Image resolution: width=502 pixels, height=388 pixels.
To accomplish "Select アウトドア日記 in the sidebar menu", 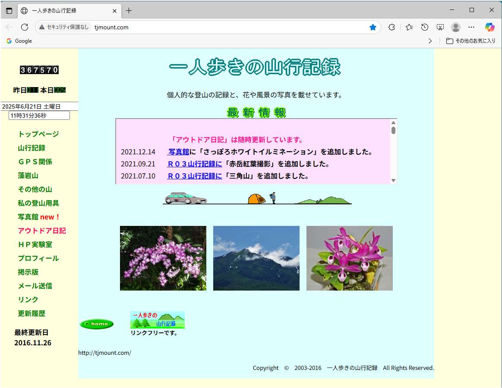I will 42,231.
